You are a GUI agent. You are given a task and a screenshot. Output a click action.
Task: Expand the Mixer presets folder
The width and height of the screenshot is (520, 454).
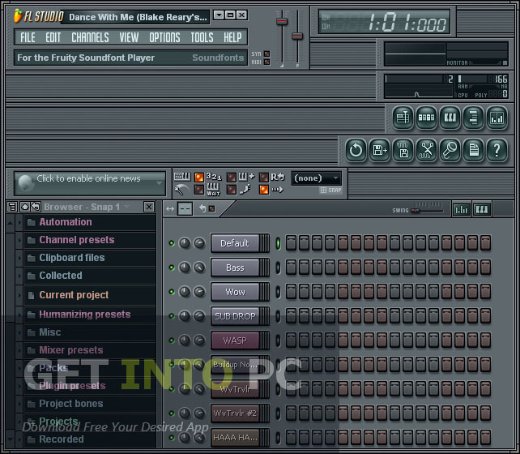click(19, 350)
